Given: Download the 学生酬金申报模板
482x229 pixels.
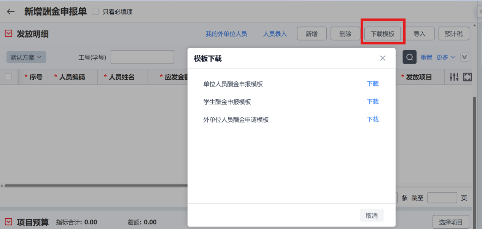Looking at the screenshot, I should 372,102.
